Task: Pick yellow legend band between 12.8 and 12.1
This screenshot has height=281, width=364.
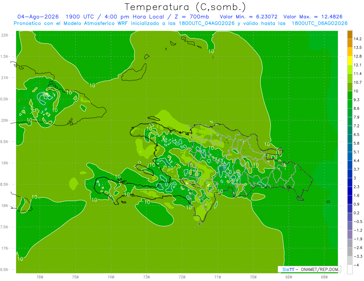Action: click(x=350, y=61)
